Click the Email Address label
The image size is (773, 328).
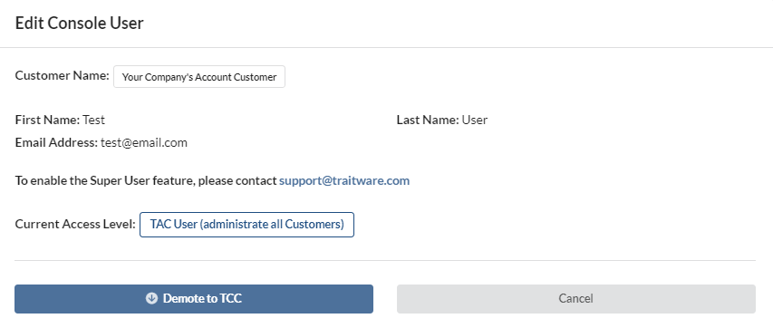pos(56,142)
